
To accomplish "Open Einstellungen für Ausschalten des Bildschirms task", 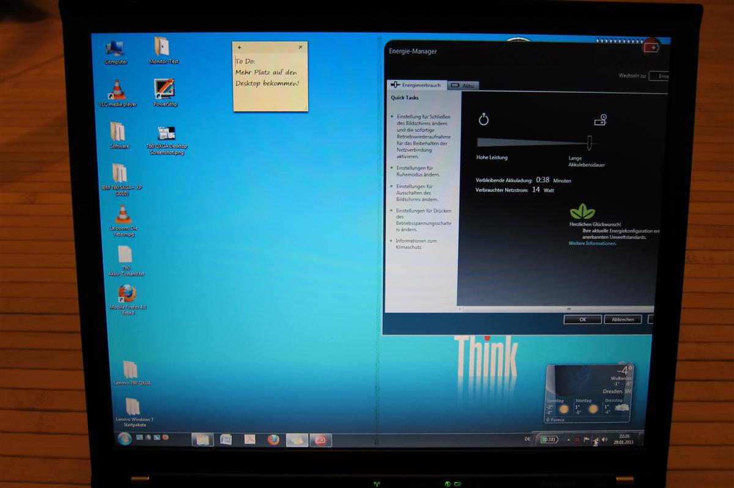I will [x=417, y=193].
